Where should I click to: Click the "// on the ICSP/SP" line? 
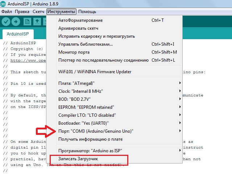pos(24,107)
